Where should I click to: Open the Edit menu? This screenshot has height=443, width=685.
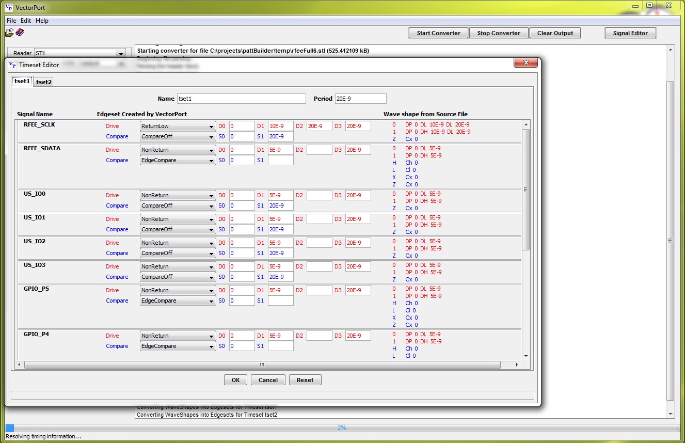[x=26, y=21]
